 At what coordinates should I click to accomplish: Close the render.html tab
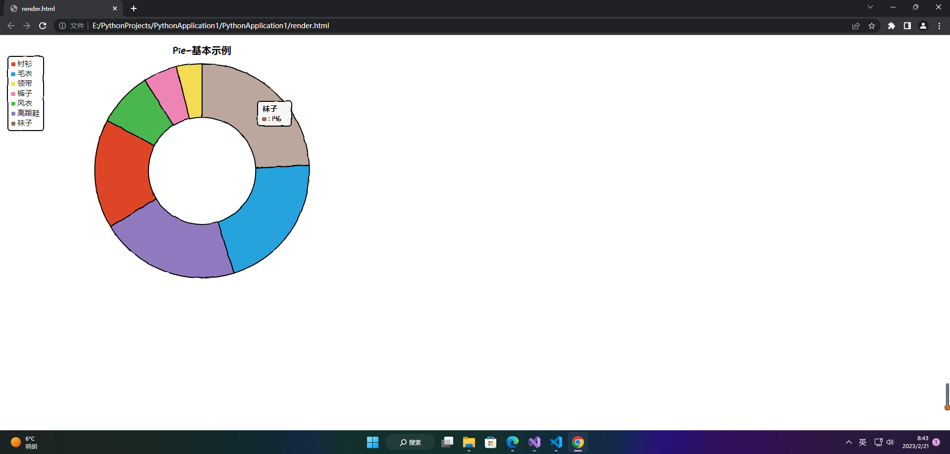(115, 8)
